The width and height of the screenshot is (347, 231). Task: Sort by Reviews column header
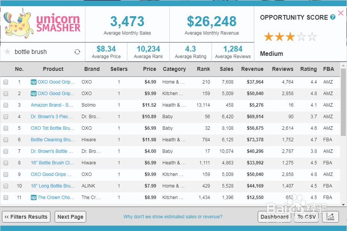[x=283, y=69]
